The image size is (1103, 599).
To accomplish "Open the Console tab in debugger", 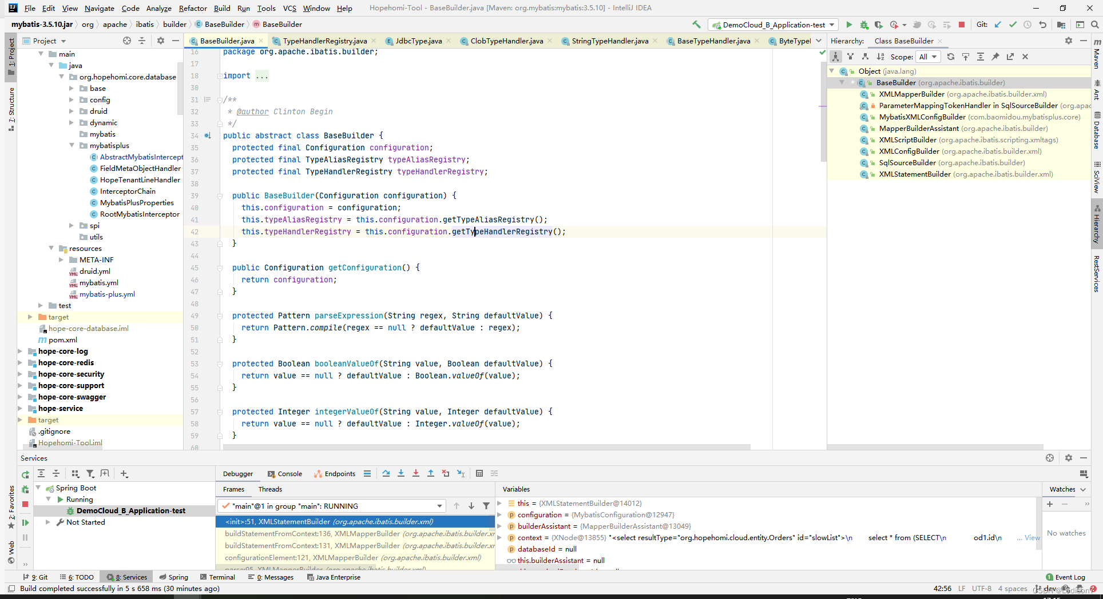I will coord(285,474).
